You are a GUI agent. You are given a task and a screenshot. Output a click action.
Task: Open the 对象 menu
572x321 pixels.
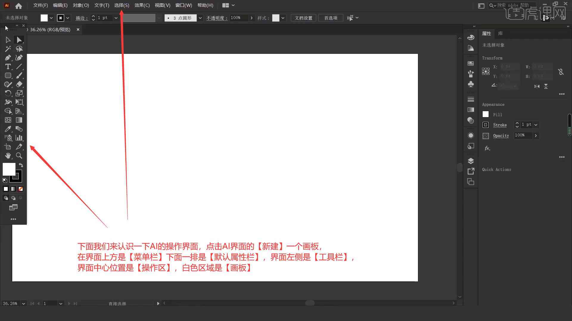coord(80,5)
